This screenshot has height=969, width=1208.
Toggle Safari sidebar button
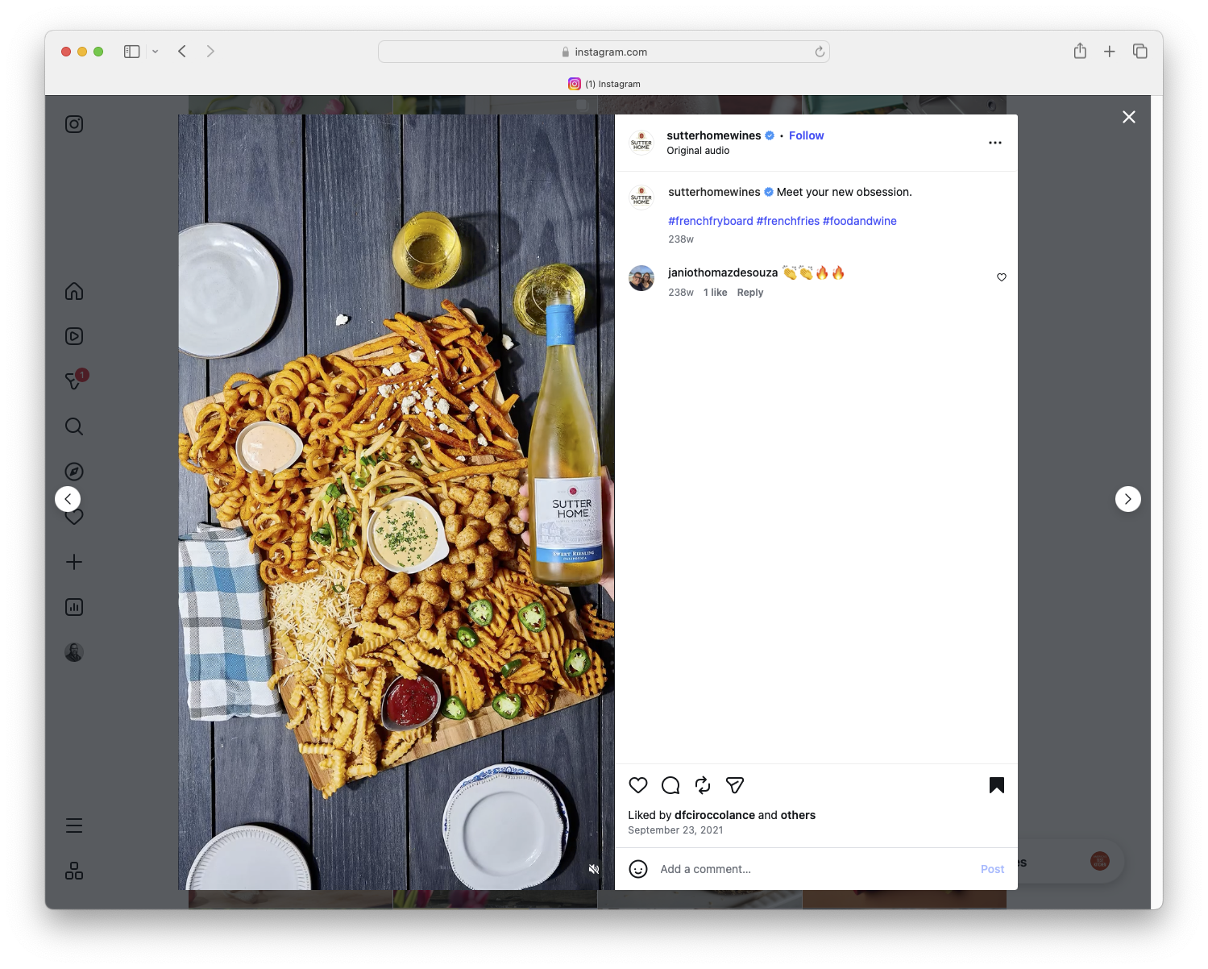132,52
